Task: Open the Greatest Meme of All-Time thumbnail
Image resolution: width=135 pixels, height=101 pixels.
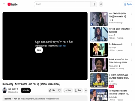Action: 99,95
